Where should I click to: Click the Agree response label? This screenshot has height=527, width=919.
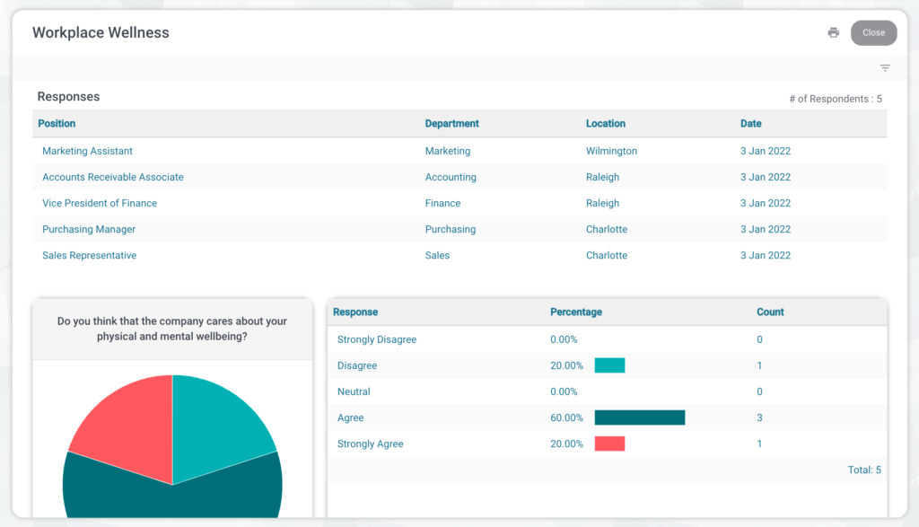coord(351,417)
